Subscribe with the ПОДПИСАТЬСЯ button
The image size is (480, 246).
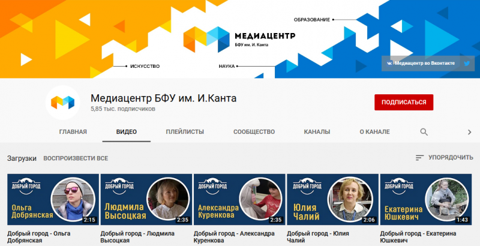coord(404,102)
